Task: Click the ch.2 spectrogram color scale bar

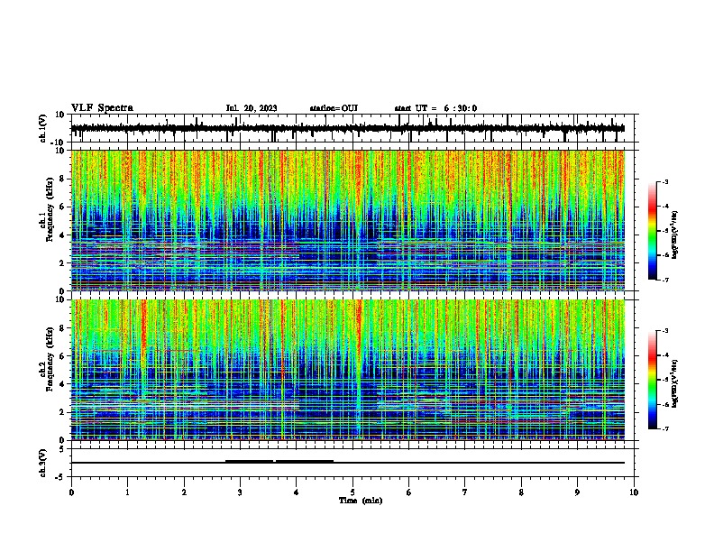Action: coord(653,380)
